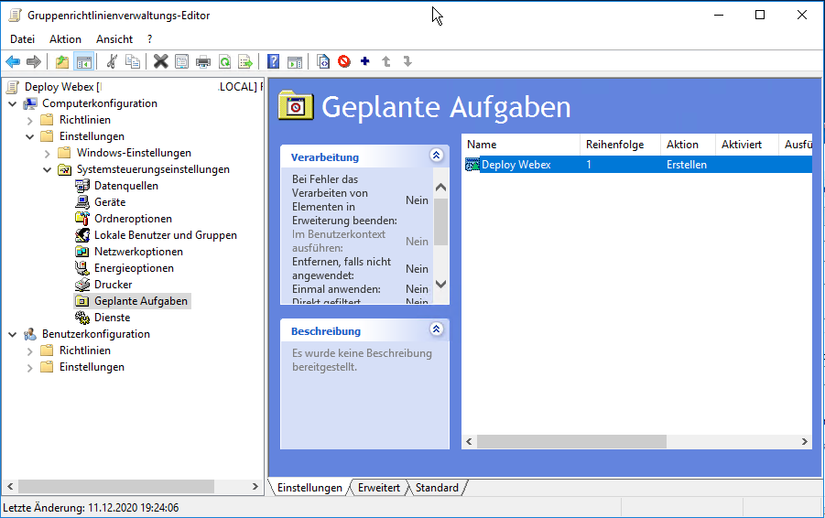Select Drucker in the tree
Screen dimensions: 825x518
click(x=114, y=285)
